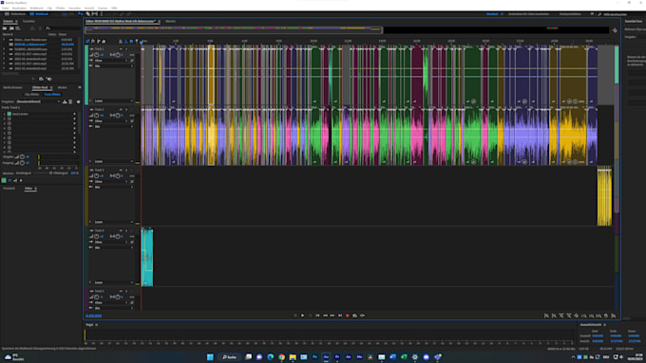Open the Video panel tab
The height and width of the screenshot is (363, 646).
28,189
